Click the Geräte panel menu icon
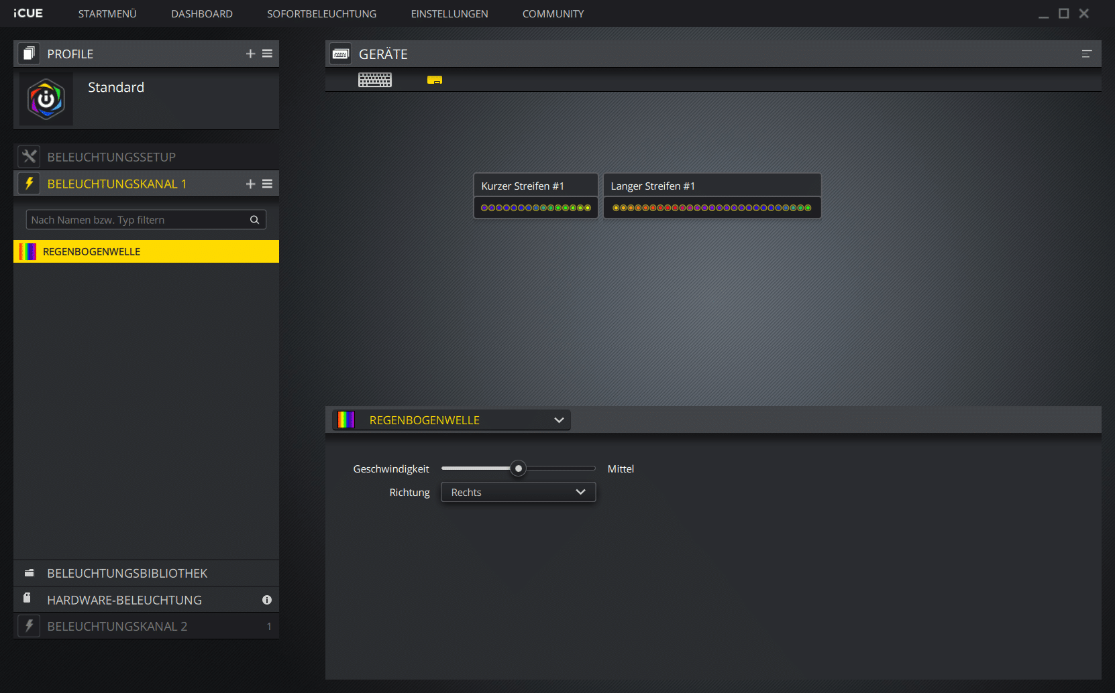Image resolution: width=1115 pixels, height=693 pixels. pos(1087,54)
